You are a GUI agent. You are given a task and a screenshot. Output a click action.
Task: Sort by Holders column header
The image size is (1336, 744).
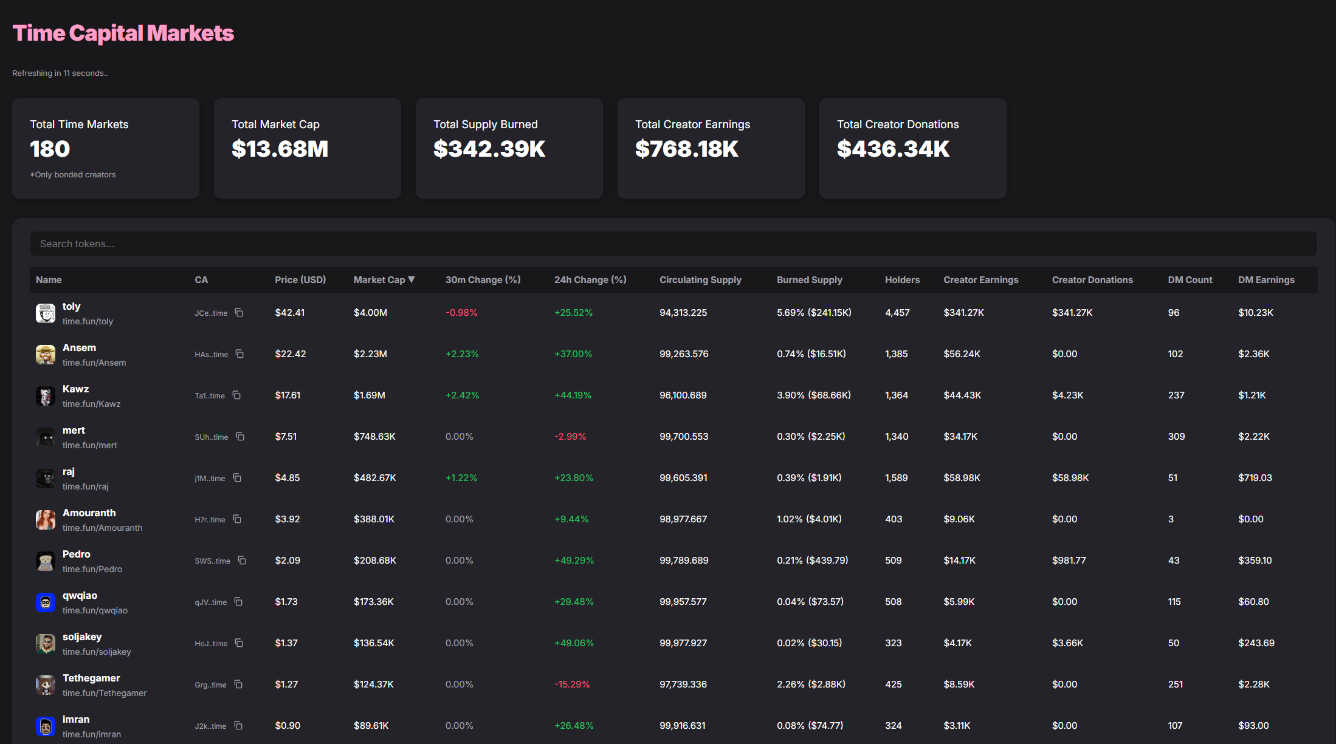[x=902, y=280]
